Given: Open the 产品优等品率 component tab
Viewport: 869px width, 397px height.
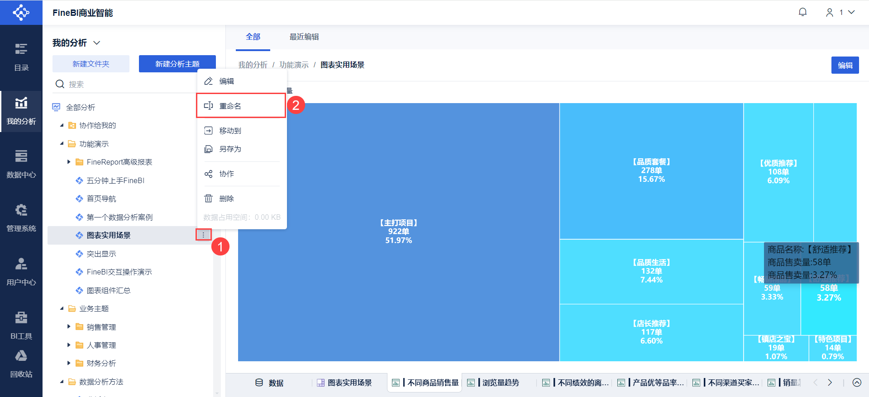Looking at the screenshot, I should (650, 383).
